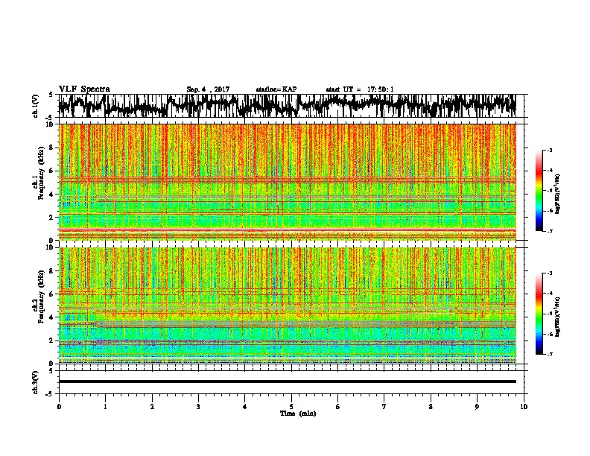
Task: Click the time axis tick label '7'
Action: pos(384,407)
